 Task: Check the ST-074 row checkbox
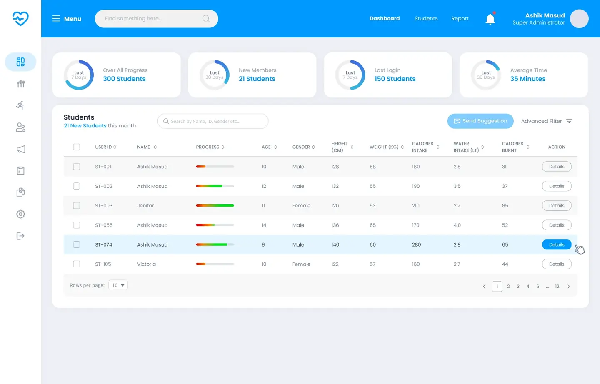[x=76, y=244]
